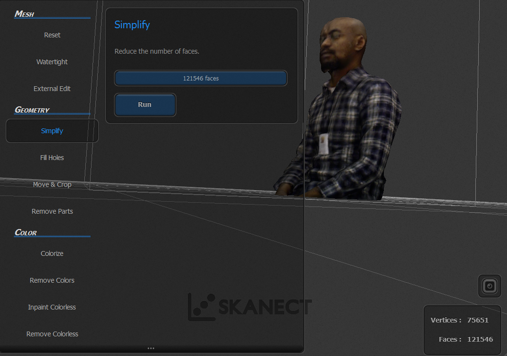Open the Fill Holes tool

coord(52,158)
